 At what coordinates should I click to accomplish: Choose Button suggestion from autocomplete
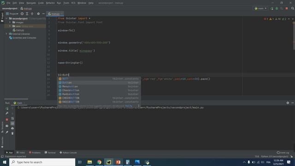(99, 83)
